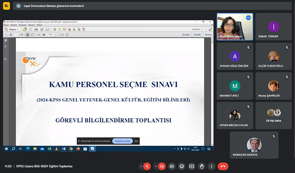Leave the call with red hang-up button
The image size is (295, 173).
223,166
